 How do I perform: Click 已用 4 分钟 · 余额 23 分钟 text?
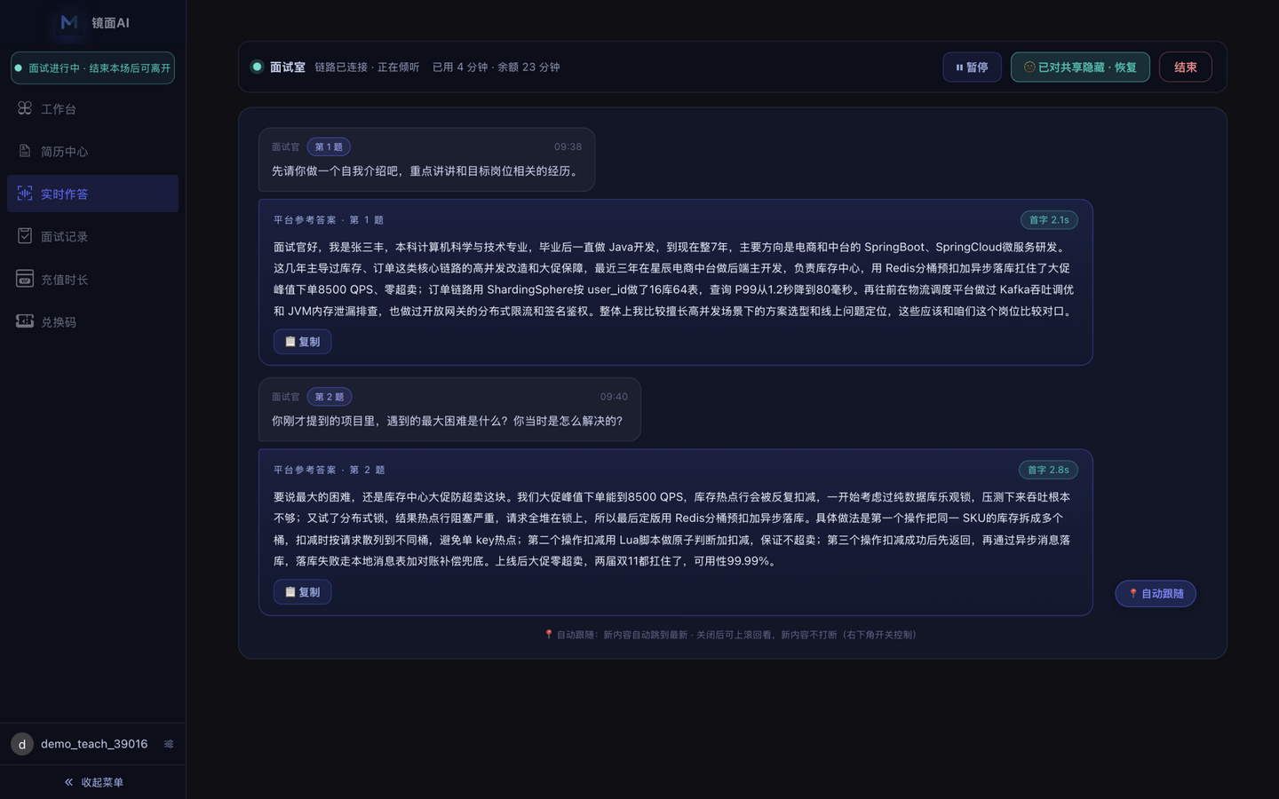pyautogui.click(x=496, y=67)
